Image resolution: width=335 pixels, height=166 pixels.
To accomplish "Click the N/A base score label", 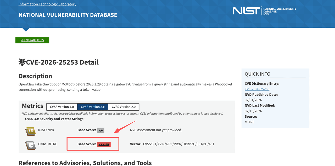I will click(100, 130).
